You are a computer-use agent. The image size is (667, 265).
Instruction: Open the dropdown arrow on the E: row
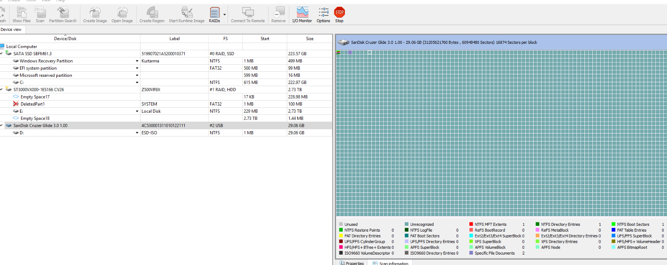(137, 111)
